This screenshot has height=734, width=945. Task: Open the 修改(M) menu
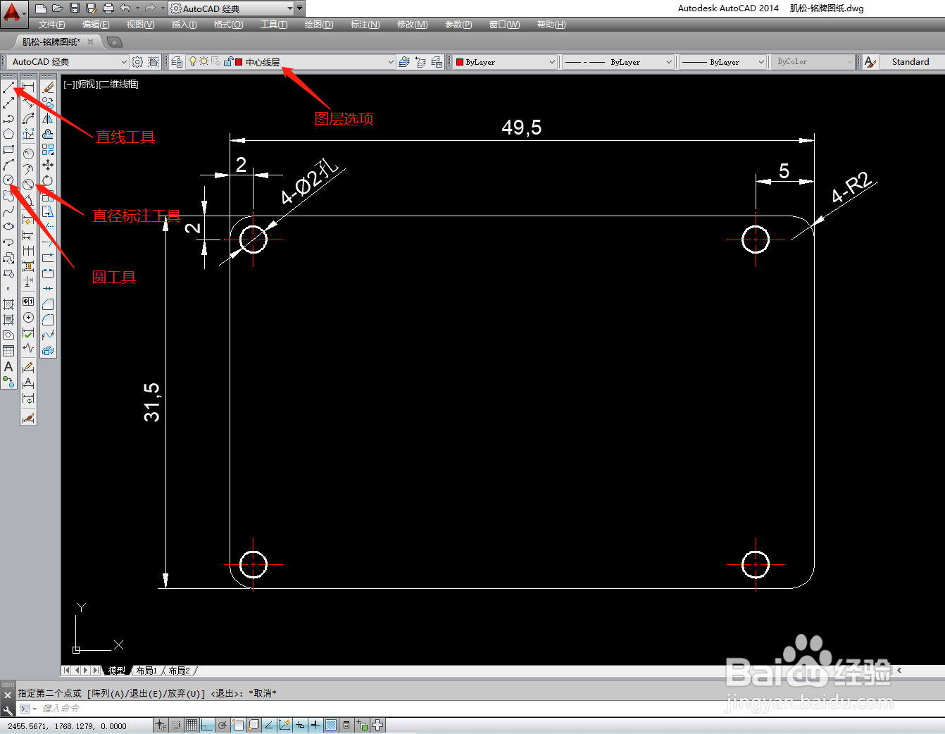pyautogui.click(x=412, y=25)
